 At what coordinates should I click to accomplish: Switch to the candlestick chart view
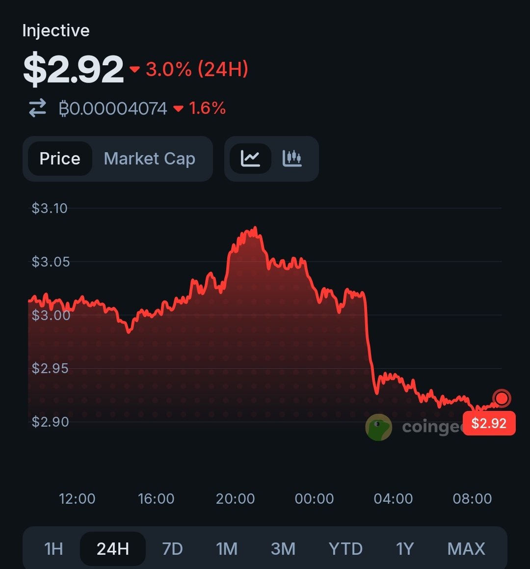(x=292, y=159)
